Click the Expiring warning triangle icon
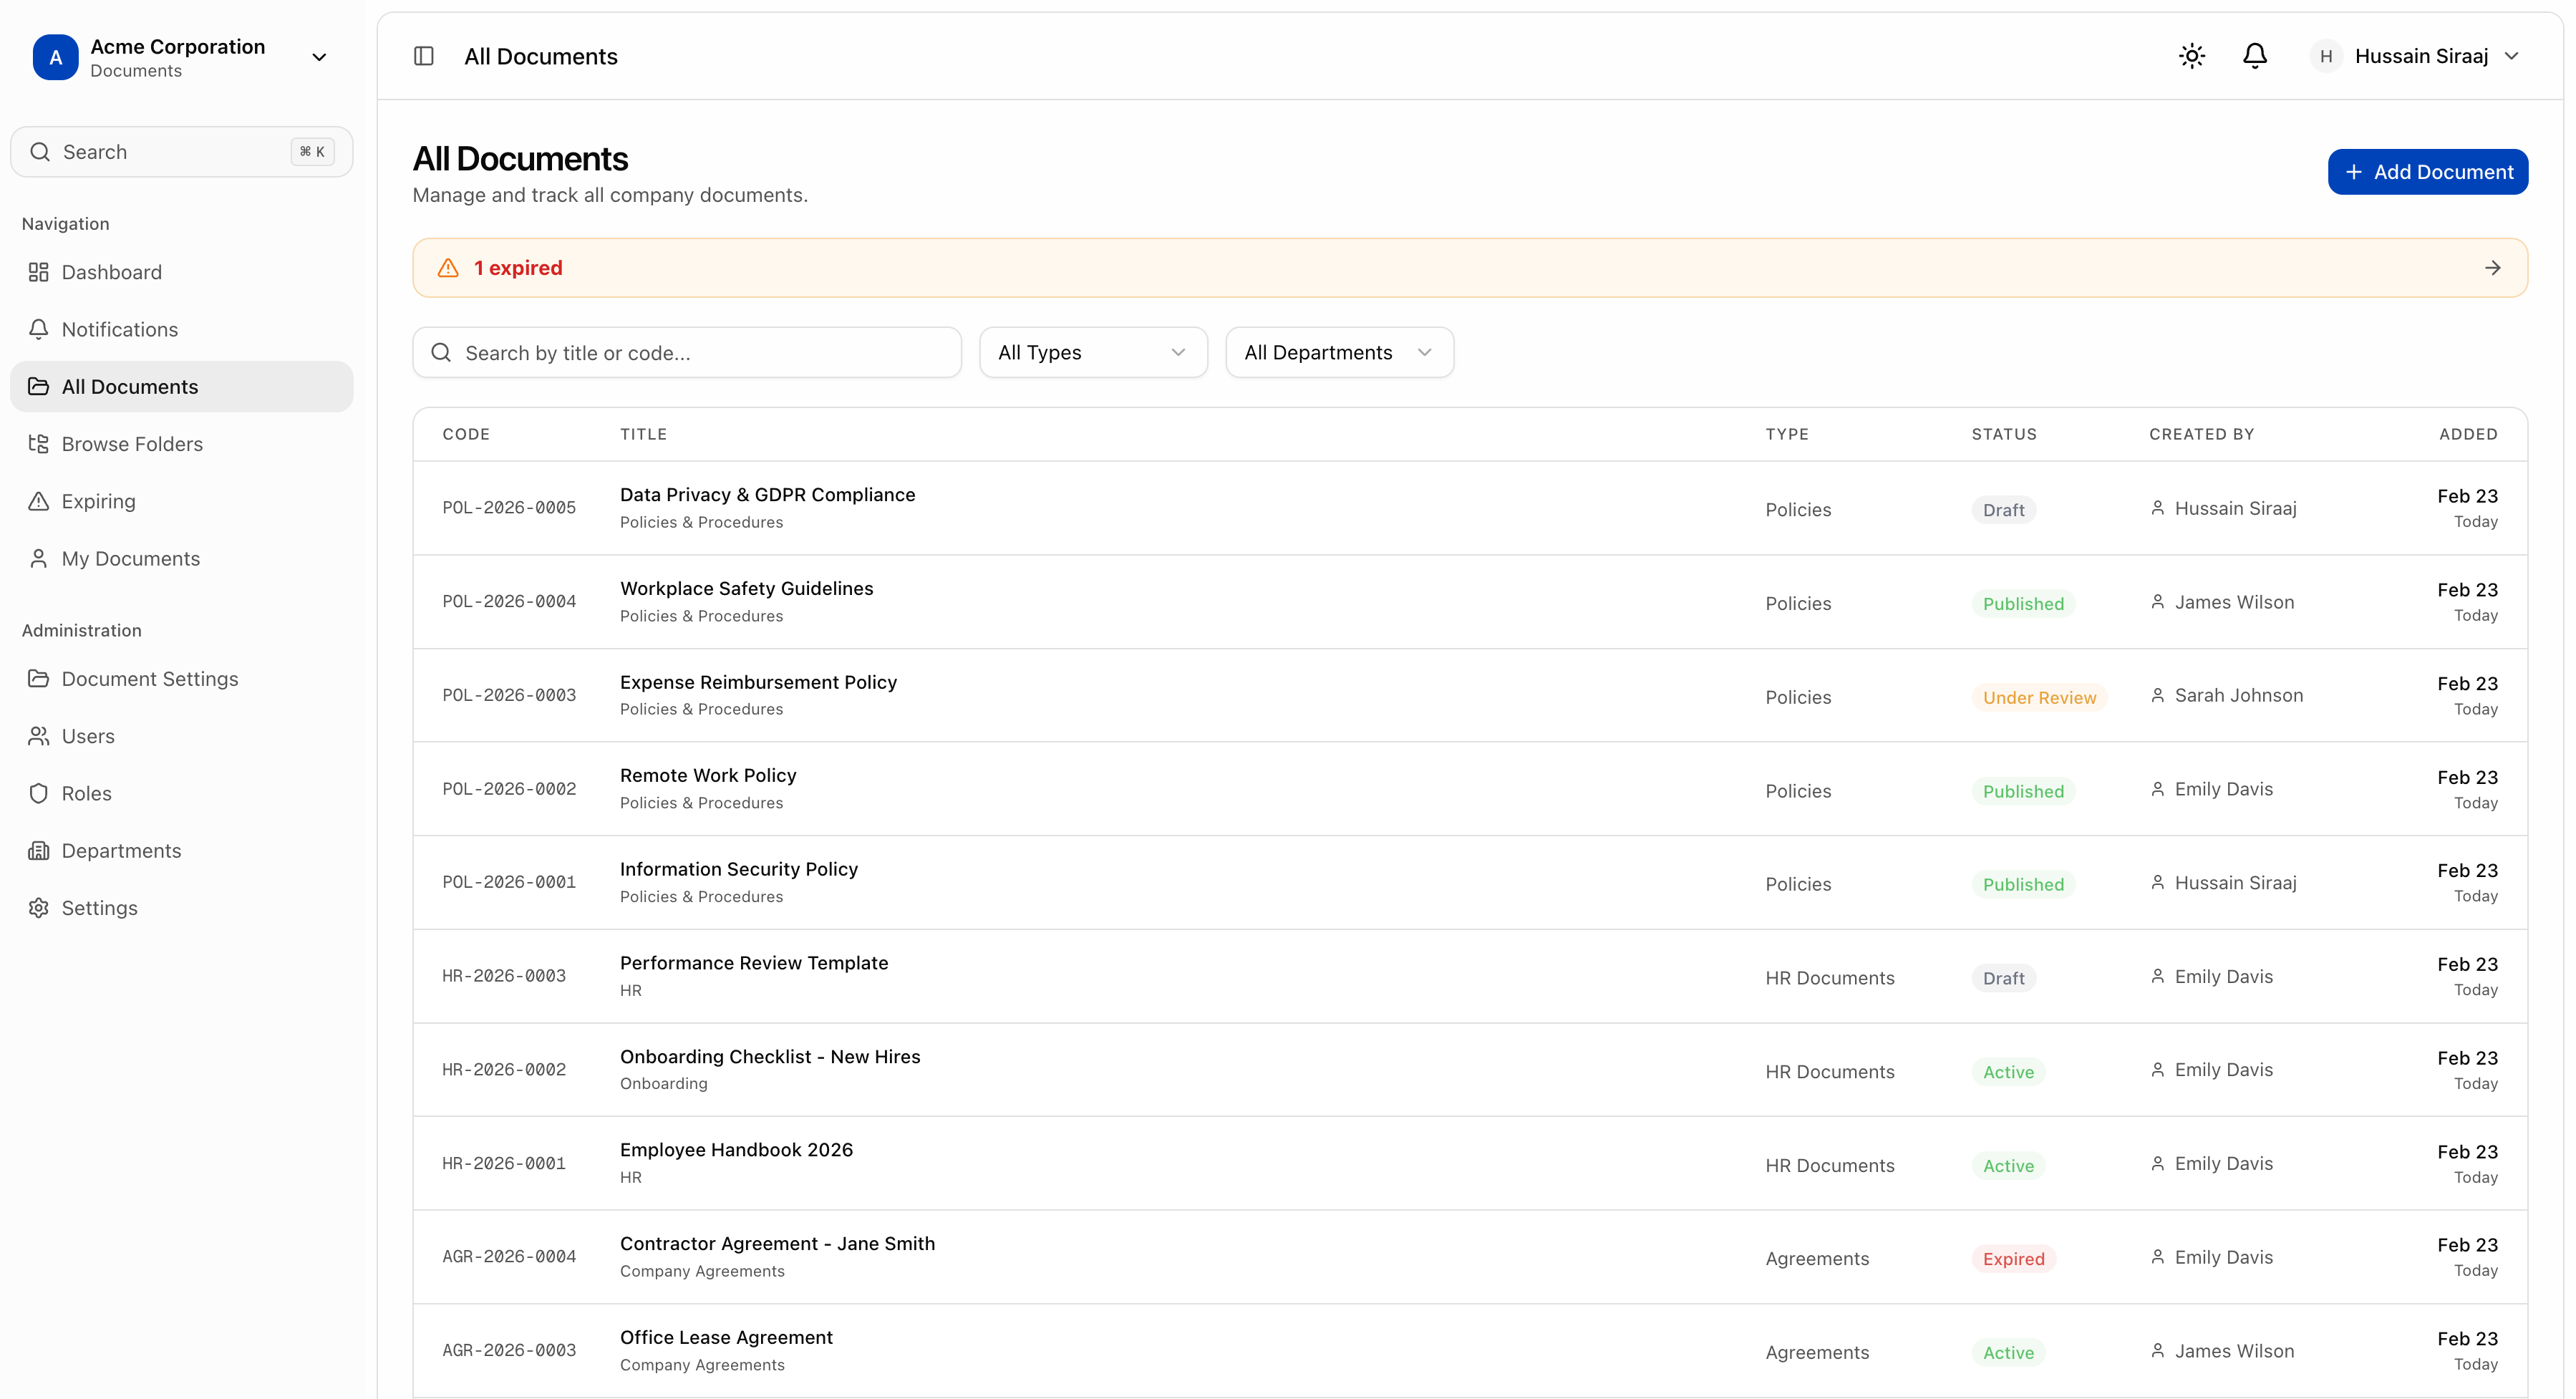The width and height of the screenshot is (2576, 1399). (38, 501)
